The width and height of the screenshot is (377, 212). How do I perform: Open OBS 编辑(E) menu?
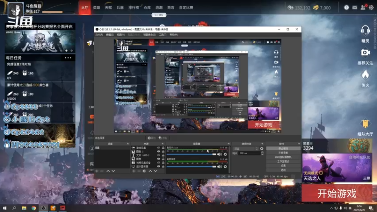(x=110, y=34)
